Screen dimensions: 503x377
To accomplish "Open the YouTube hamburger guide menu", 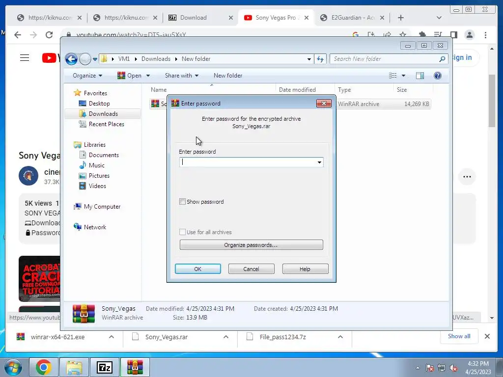I will (x=25, y=58).
